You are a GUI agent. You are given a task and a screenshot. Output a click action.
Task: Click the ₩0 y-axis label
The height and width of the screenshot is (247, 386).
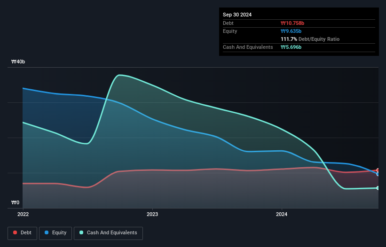coord(15,202)
